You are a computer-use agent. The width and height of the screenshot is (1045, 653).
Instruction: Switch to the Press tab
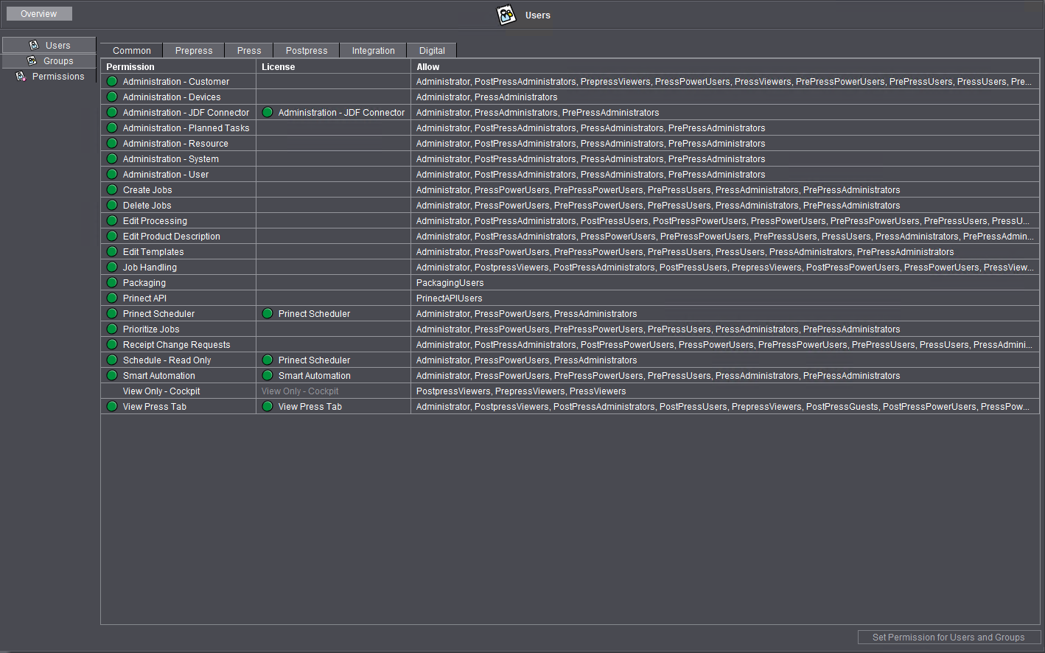[249, 51]
